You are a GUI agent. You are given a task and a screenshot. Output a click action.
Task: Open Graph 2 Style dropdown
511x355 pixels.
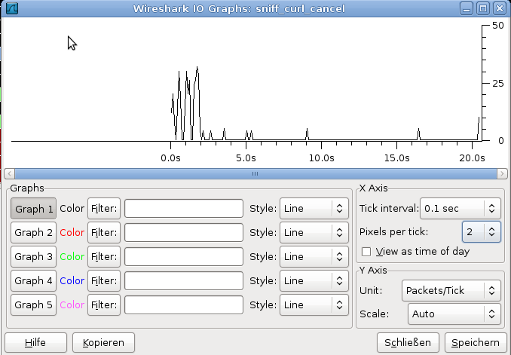tap(314, 232)
